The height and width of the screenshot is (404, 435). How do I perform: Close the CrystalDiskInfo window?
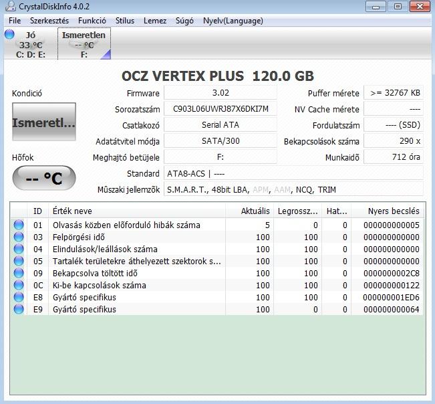420,6
